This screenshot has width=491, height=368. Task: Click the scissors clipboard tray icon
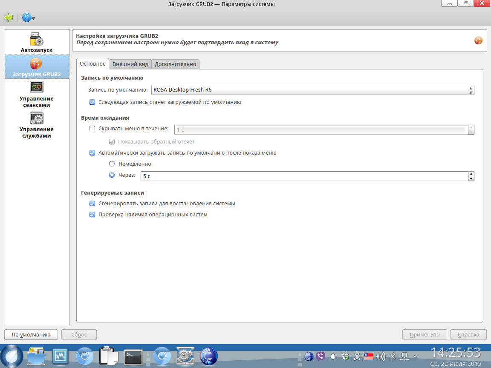click(357, 356)
